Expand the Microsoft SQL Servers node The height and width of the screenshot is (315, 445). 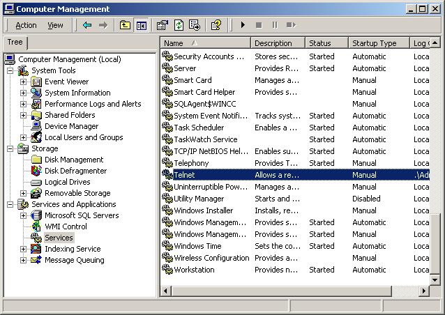23,215
